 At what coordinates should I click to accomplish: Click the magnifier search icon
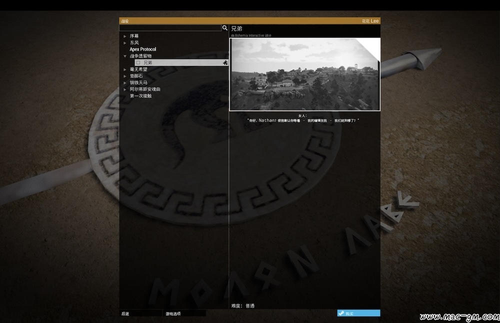[x=225, y=28]
